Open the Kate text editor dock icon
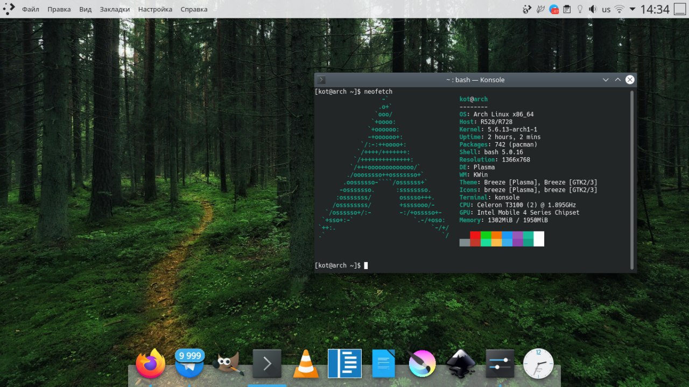 tap(344, 364)
